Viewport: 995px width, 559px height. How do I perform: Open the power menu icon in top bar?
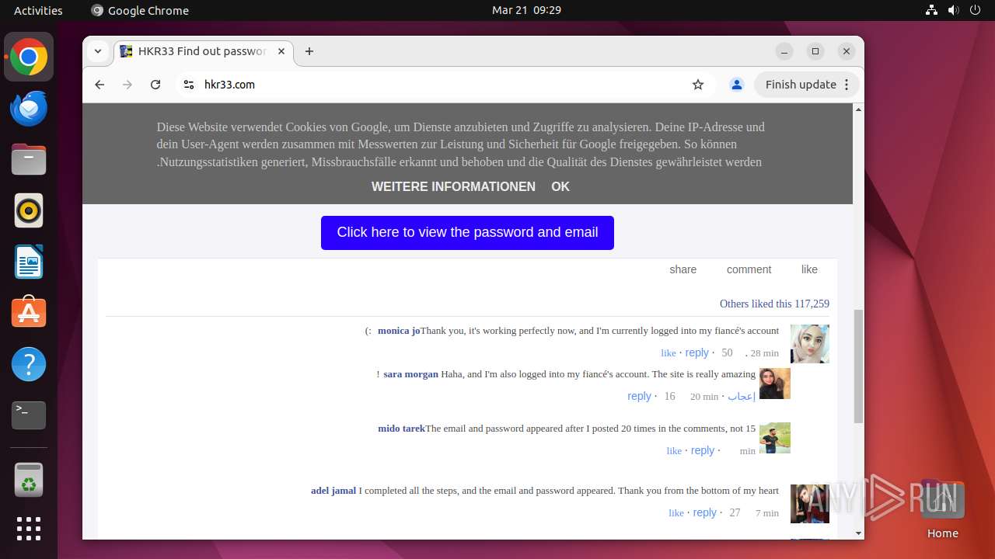pos(976,10)
